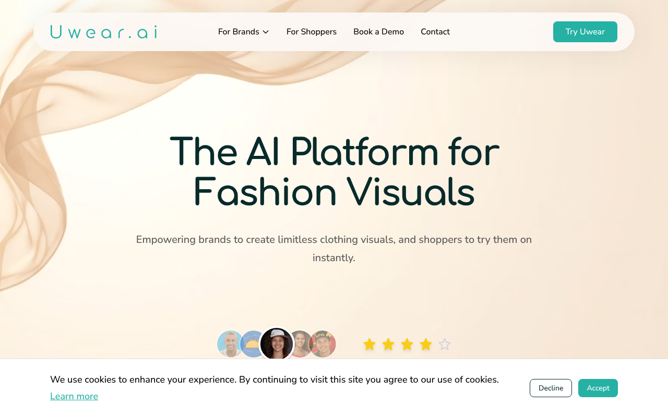Screen dimensions: 668x417
Task: Click the first yellow rating star
Action: tap(370, 344)
